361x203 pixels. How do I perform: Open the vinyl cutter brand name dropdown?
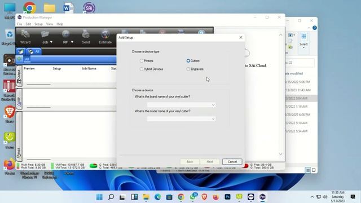click(181, 105)
